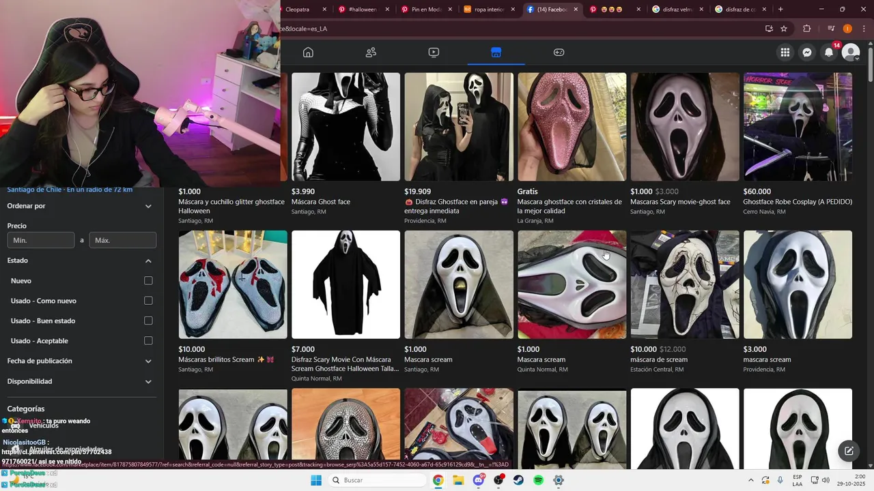874x491 pixels.
Task: Click the microphone icon in system tray
Action: point(780,480)
